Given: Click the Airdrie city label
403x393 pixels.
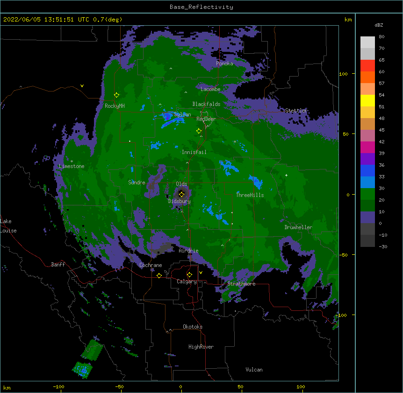Looking at the screenshot, I should click(x=188, y=251).
